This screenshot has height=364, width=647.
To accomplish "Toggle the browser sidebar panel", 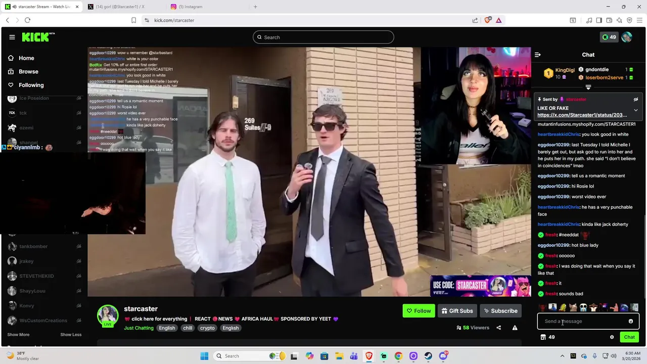I will click(x=599, y=20).
